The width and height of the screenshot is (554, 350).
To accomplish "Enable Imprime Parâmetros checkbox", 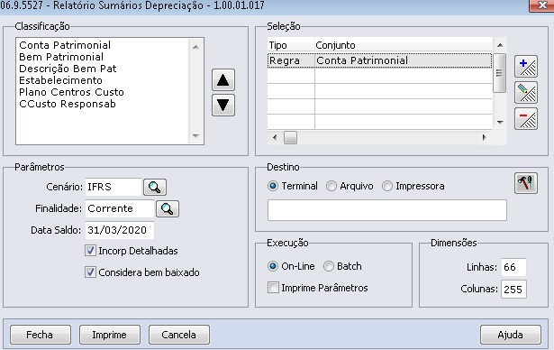I will pos(273,288).
